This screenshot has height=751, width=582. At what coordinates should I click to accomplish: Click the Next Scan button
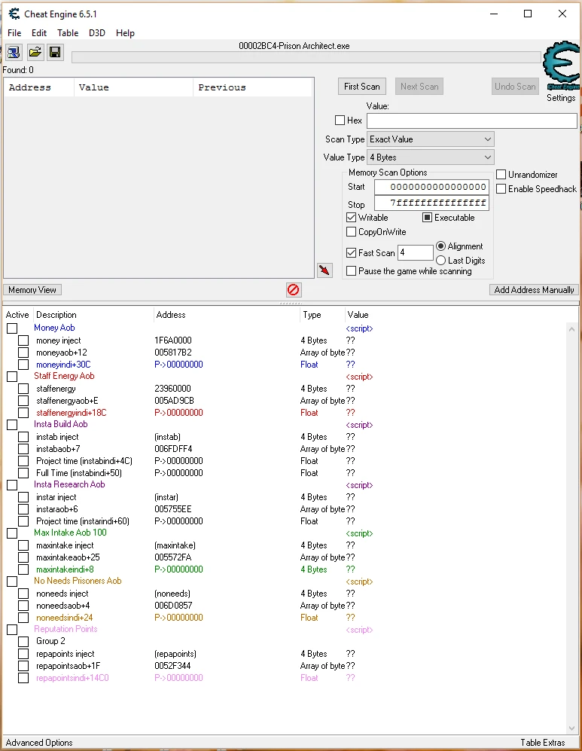coord(419,87)
